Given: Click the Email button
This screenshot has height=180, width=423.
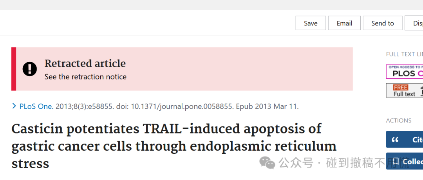Looking at the screenshot, I should 344,23.
